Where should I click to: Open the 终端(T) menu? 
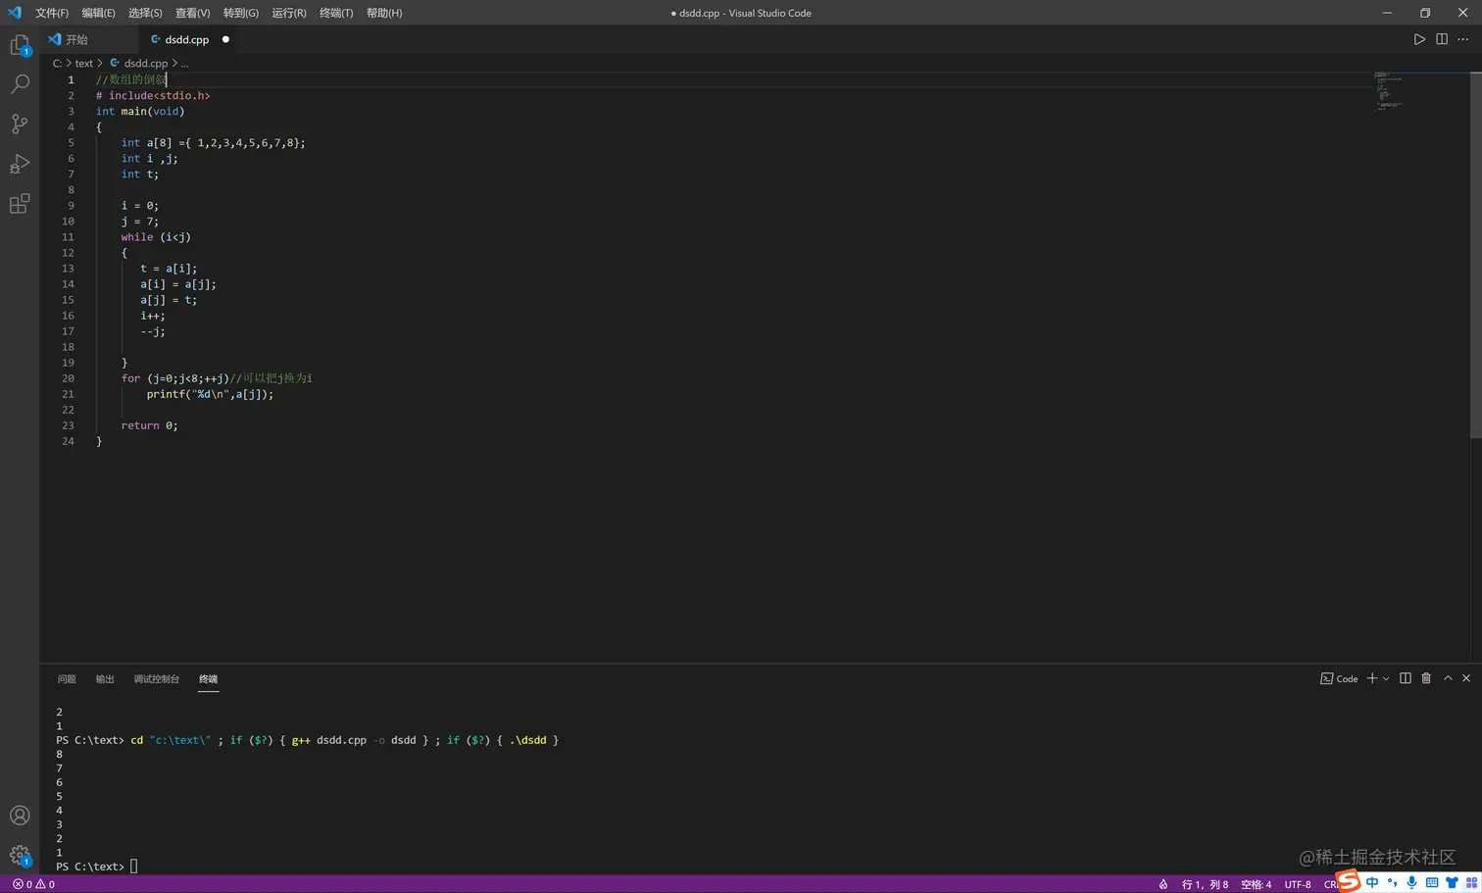[336, 13]
